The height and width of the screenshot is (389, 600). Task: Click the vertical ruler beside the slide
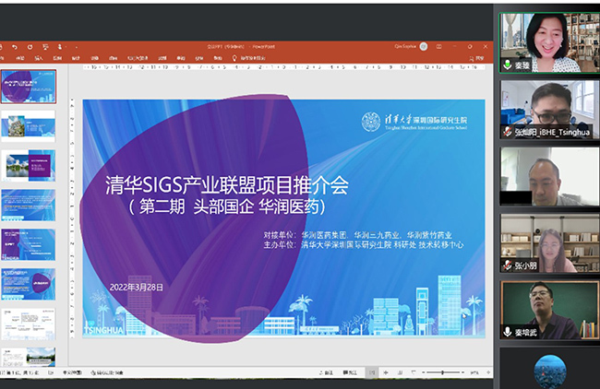[x=72, y=218]
